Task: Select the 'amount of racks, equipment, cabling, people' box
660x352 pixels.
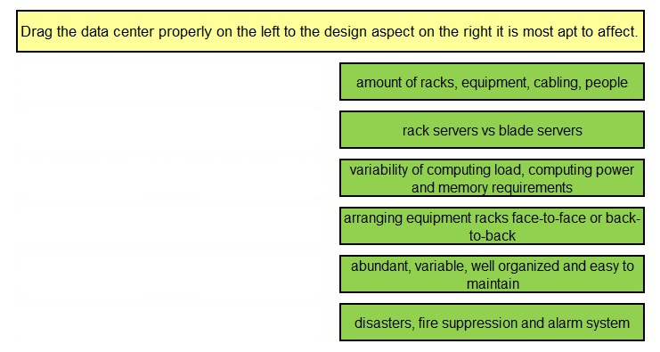Action: 492,82
